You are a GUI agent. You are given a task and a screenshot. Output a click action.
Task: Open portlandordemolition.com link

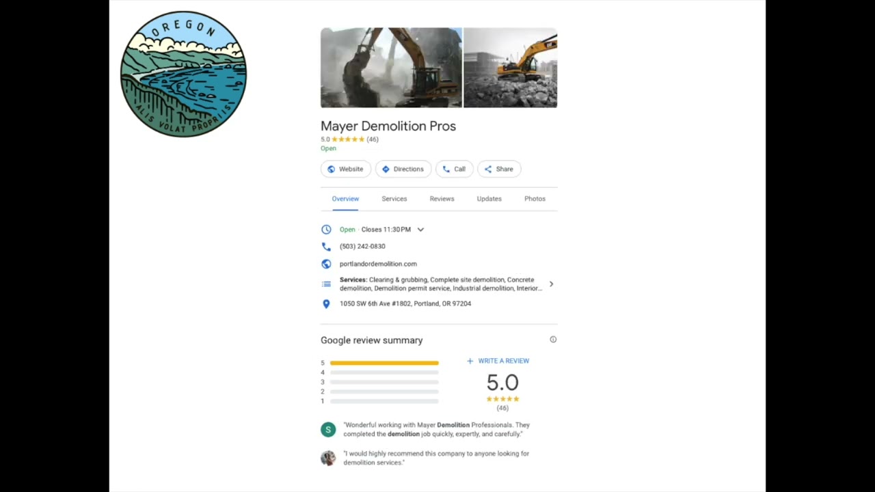click(x=378, y=264)
